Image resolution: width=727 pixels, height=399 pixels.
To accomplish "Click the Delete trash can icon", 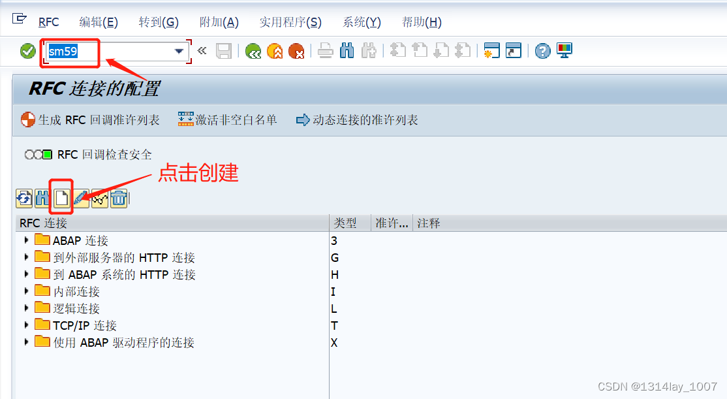I will point(119,199).
